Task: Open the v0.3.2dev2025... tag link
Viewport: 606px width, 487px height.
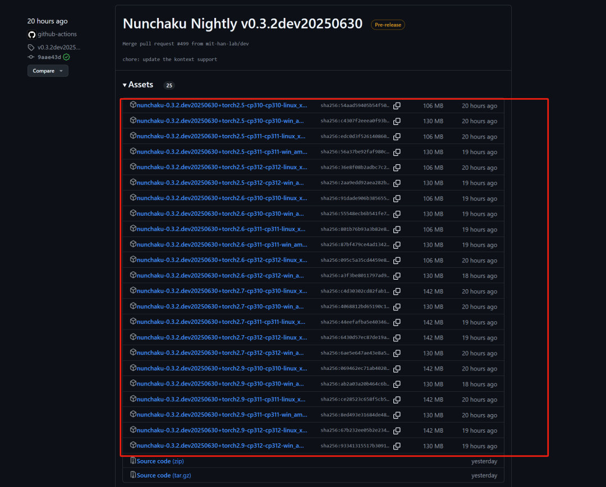Action: tap(59, 48)
